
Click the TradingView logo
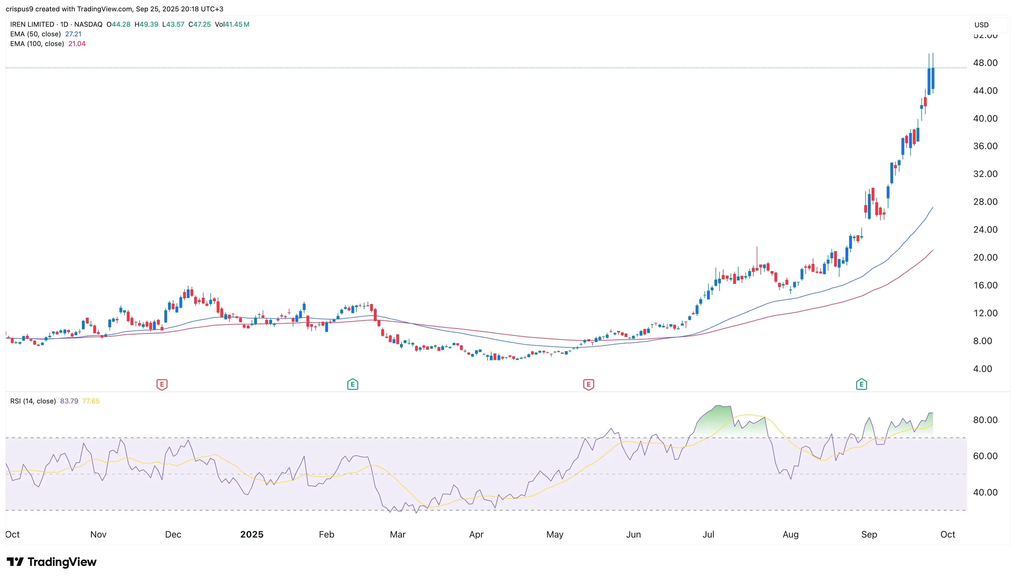point(52,562)
